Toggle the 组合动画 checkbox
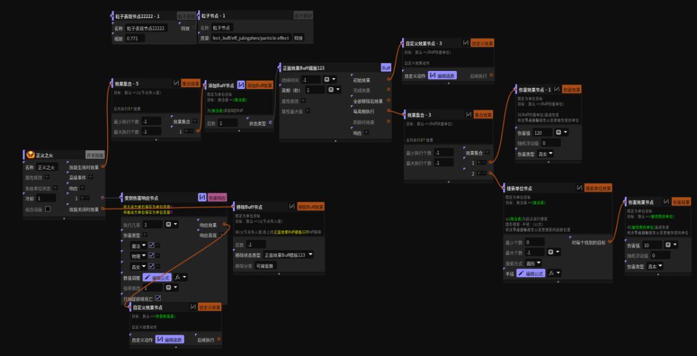The height and width of the screenshot is (356, 697). click(x=48, y=209)
